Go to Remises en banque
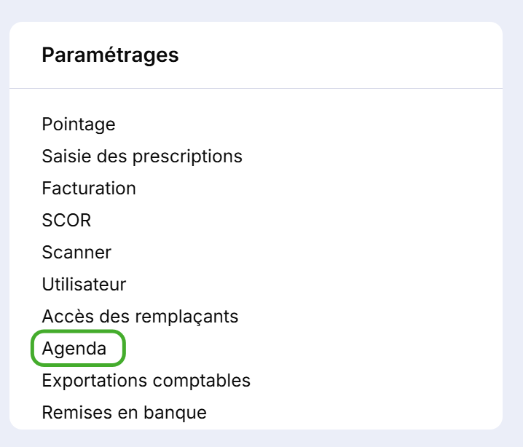Image resolution: width=523 pixels, height=447 pixels. 124,413
